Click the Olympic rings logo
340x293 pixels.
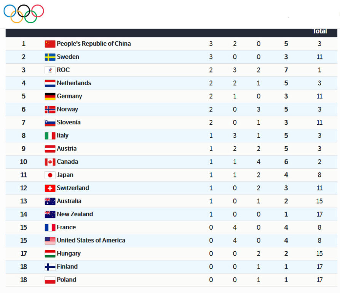coord(24,14)
